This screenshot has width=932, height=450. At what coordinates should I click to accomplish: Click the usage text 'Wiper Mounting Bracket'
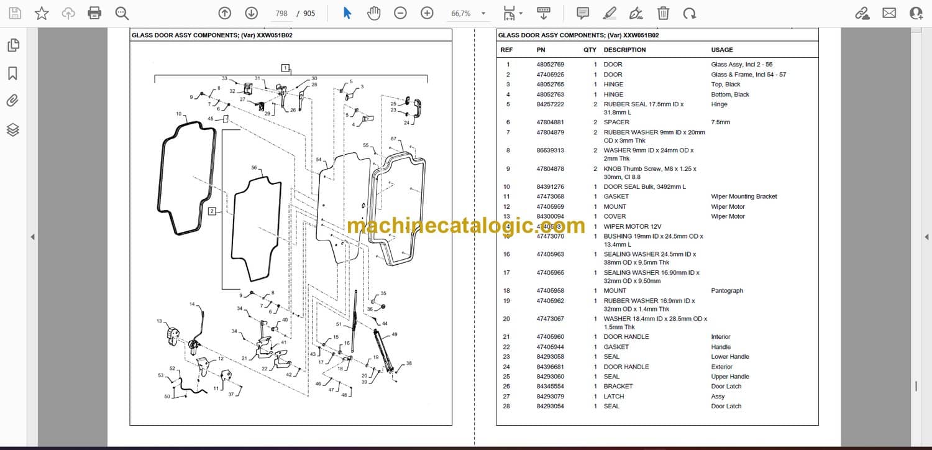744,197
